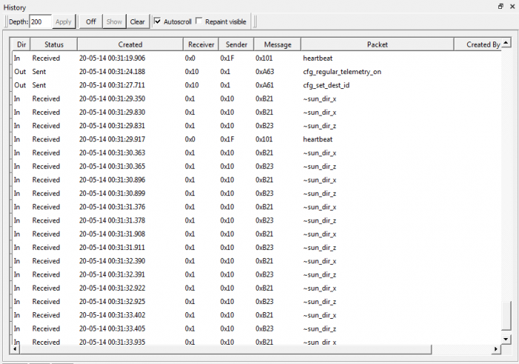The width and height of the screenshot is (519, 364).
Task: Sort by the Status column header
Action: click(x=53, y=44)
